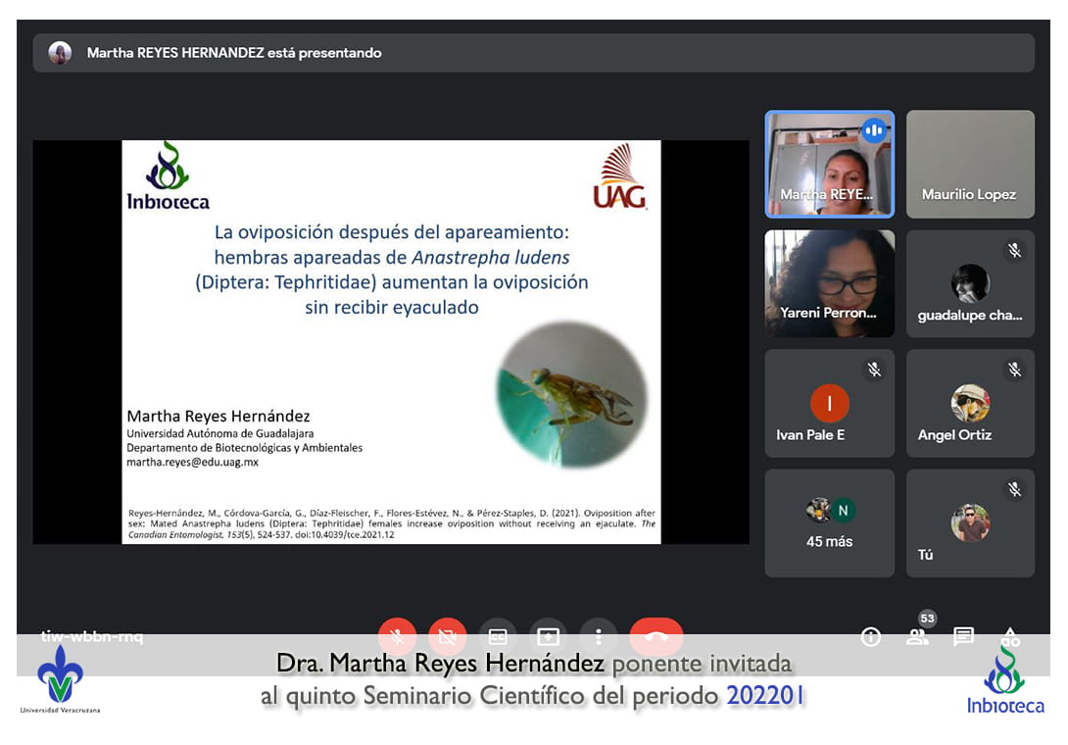Select Yareni Perron's video tile

(x=829, y=283)
